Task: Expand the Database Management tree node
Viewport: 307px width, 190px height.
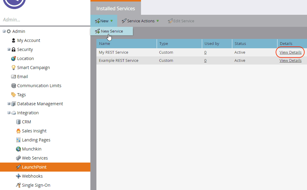Action: click(x=9, y=103)
